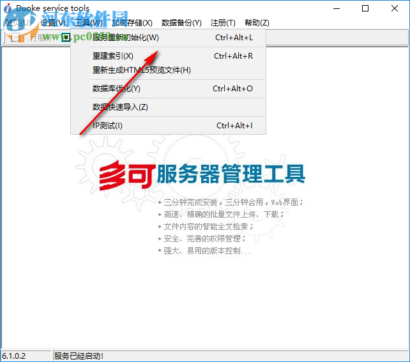410x362 pixels.
Task: Collapse the 工具(W) menu
Action: (x=89, y=23)
